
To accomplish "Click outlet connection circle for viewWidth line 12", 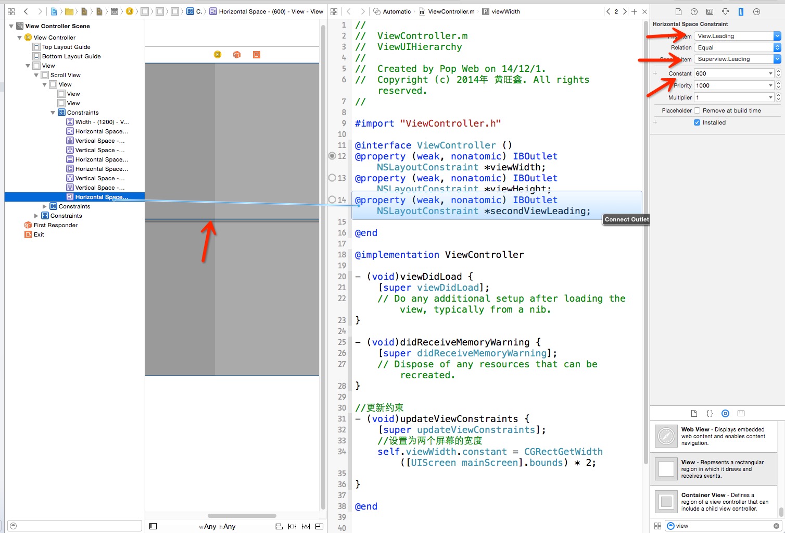I will click(x=332, y=156).
